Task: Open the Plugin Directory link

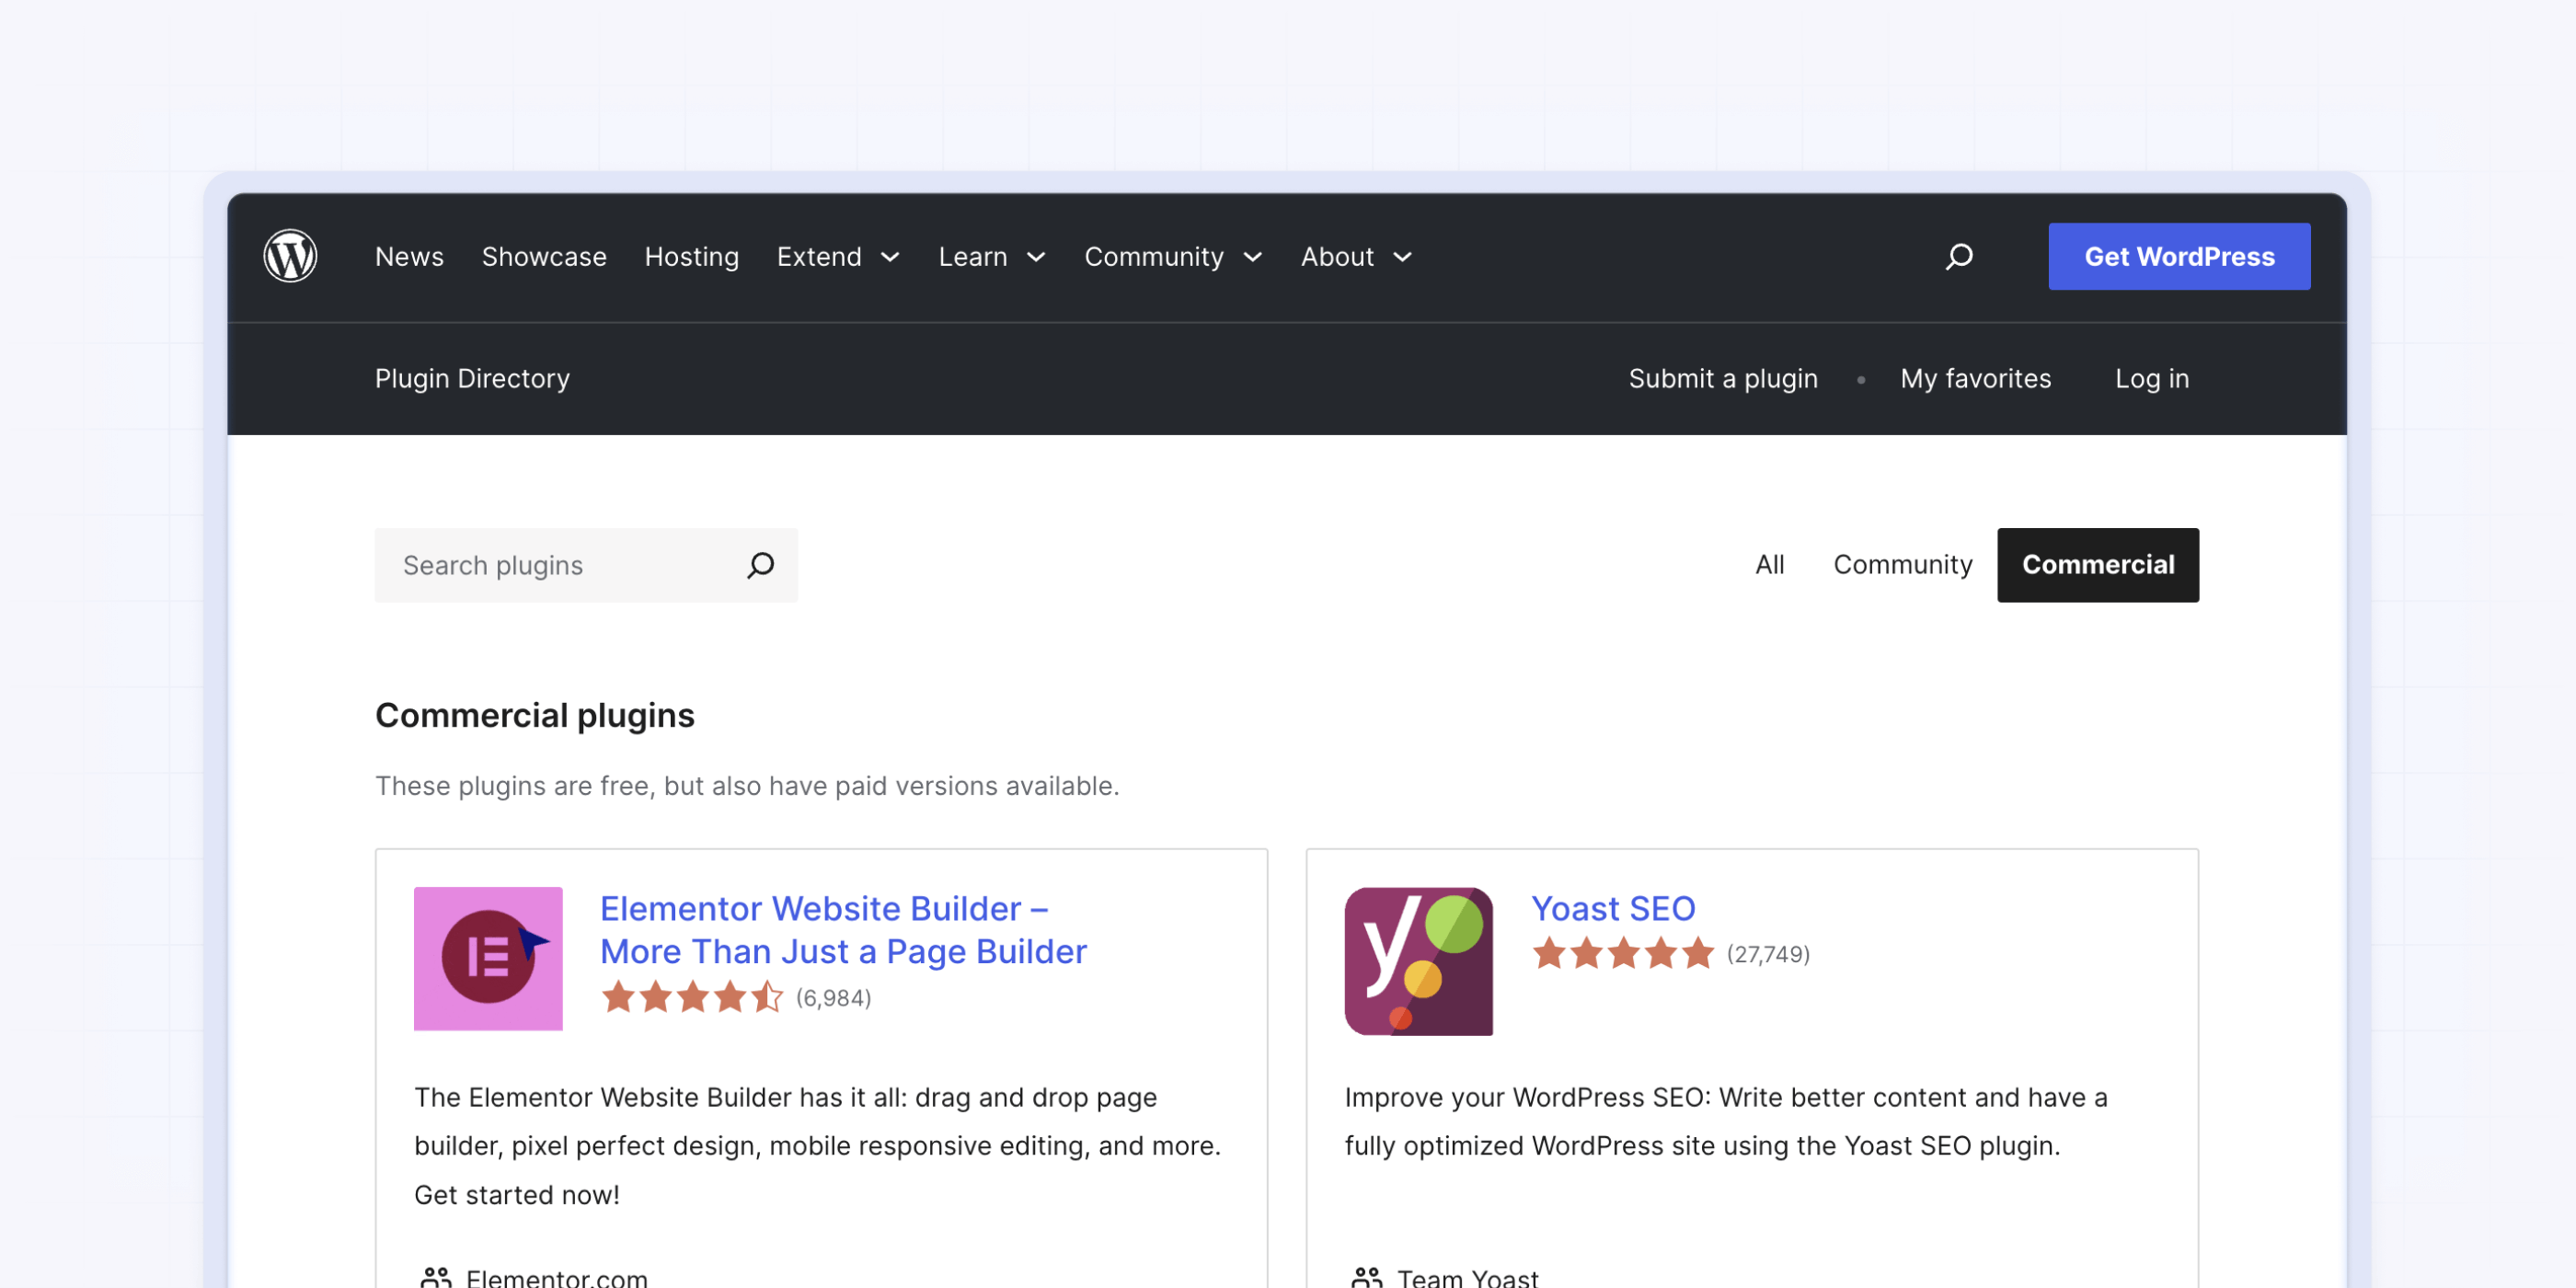Action: (472, 378)
